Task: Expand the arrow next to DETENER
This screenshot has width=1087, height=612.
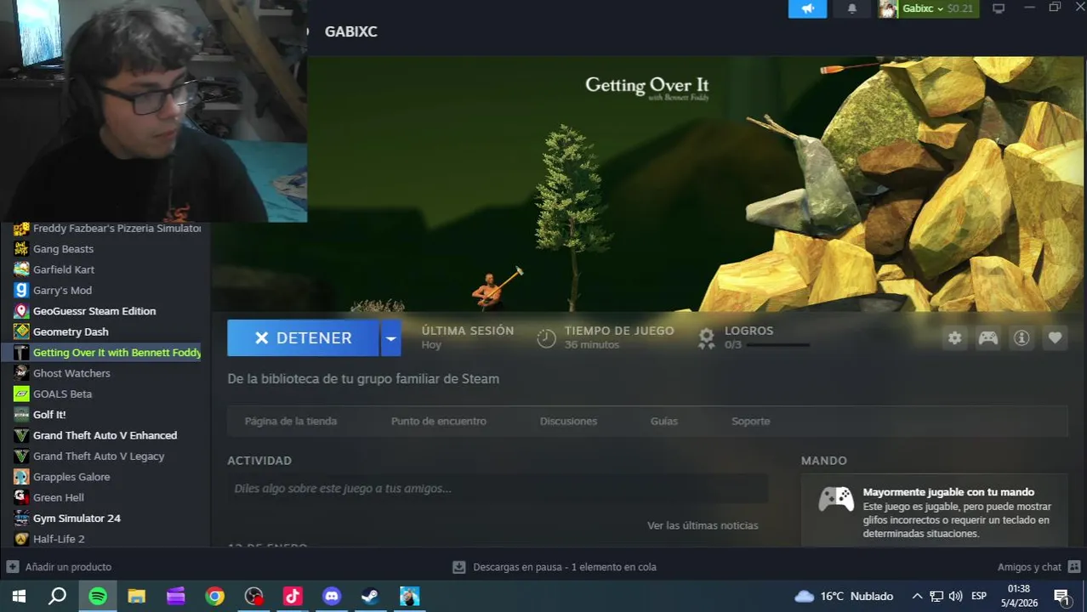Action: 390,337
